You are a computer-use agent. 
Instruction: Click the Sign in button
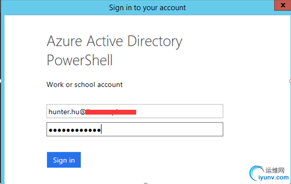pyautogui.click(x=64, y=160)
